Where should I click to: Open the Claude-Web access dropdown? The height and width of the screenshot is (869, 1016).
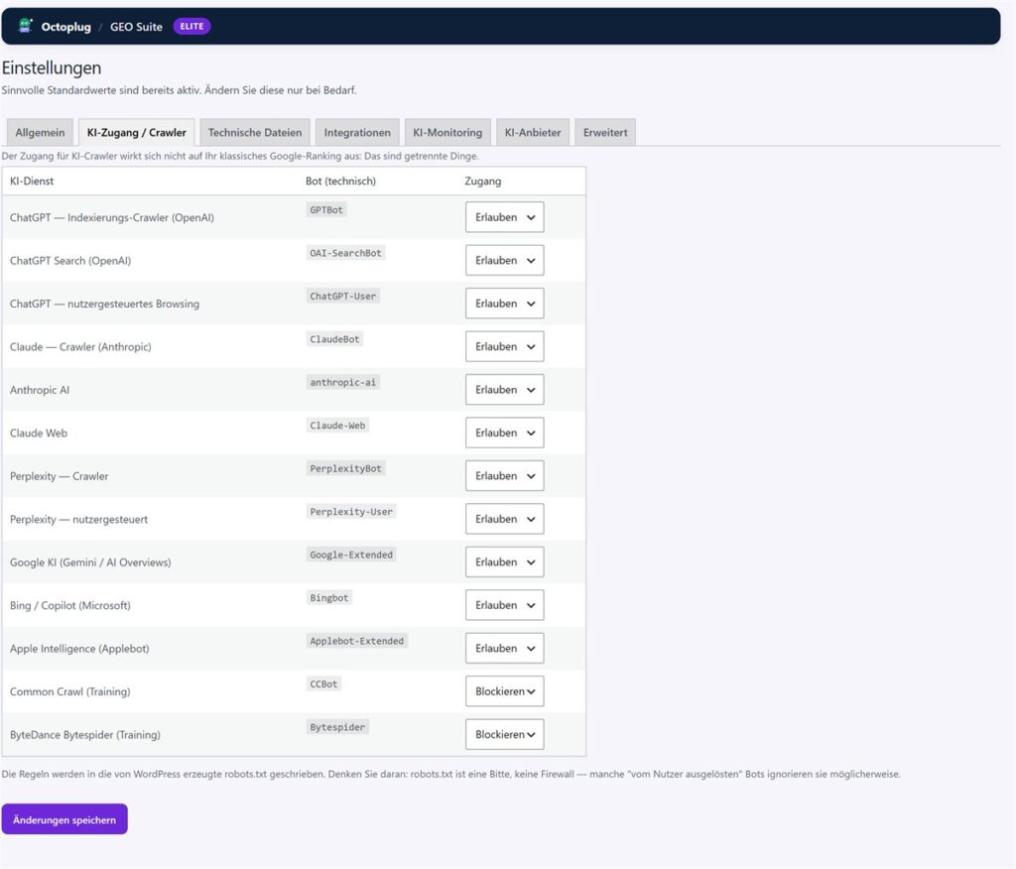click(x=505, y=433)
